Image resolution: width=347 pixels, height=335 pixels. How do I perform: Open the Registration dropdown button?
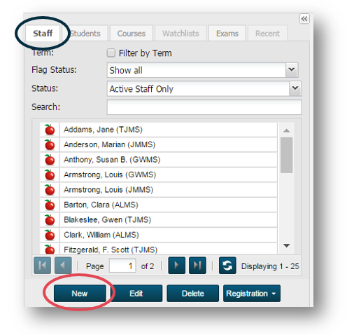click(252, 294)
